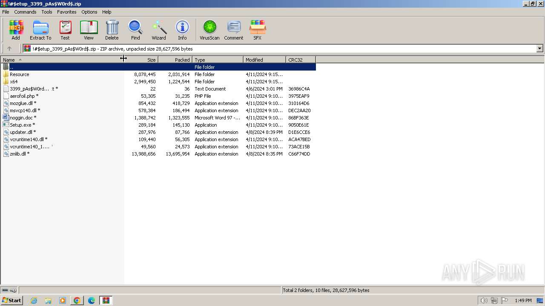
Task: Click the status bar total files text
Action: coord(326,290)
